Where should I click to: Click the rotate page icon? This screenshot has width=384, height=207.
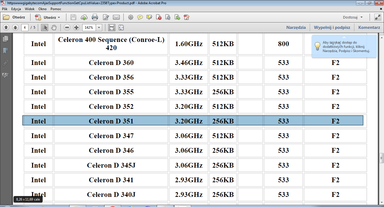(x=168, y=17)
